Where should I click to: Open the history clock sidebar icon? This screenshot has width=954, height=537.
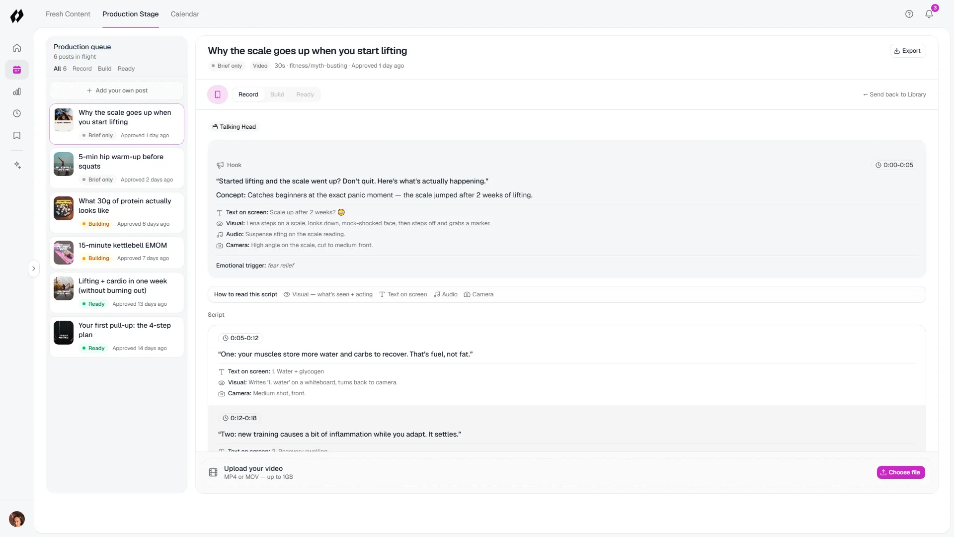(17, 113)
